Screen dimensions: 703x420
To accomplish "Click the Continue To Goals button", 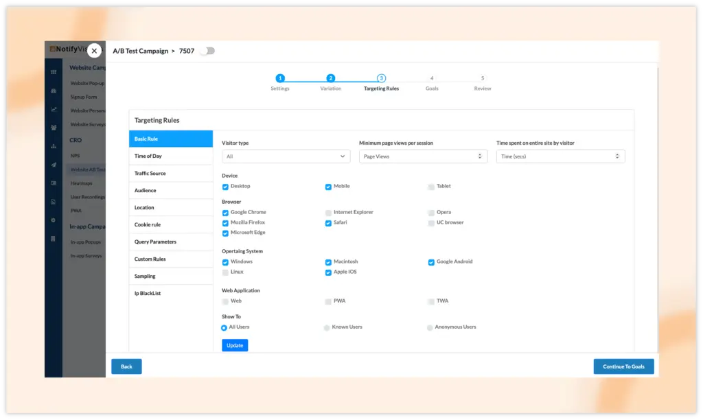I will pos(623,366).
